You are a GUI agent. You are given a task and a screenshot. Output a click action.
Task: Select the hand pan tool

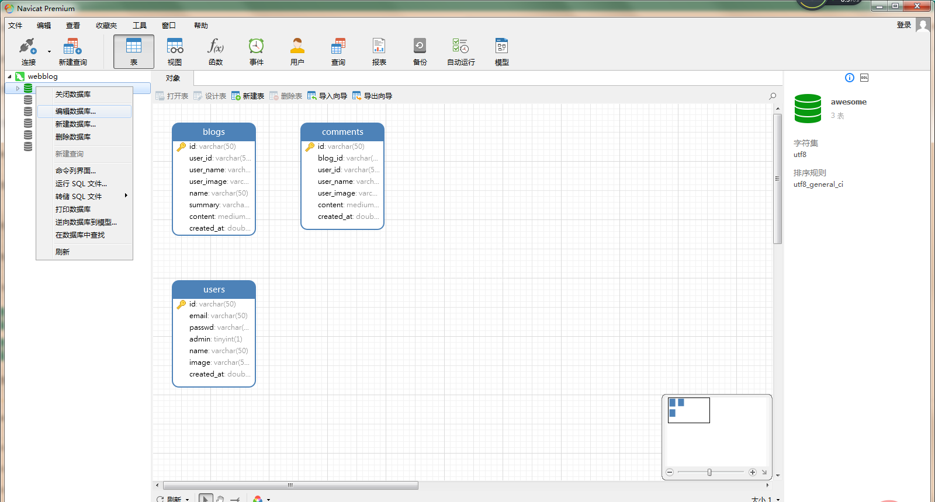click(x=220, y=499)
